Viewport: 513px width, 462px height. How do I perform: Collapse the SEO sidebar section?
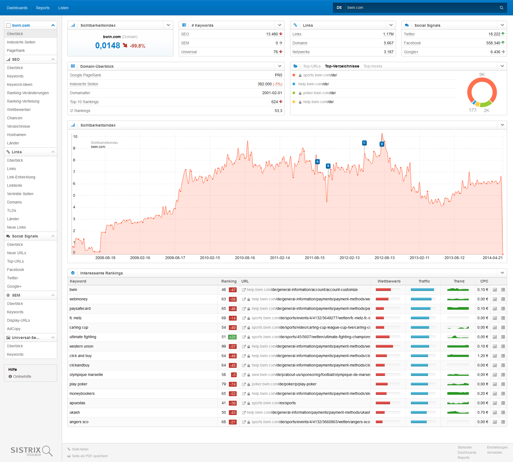53,59
